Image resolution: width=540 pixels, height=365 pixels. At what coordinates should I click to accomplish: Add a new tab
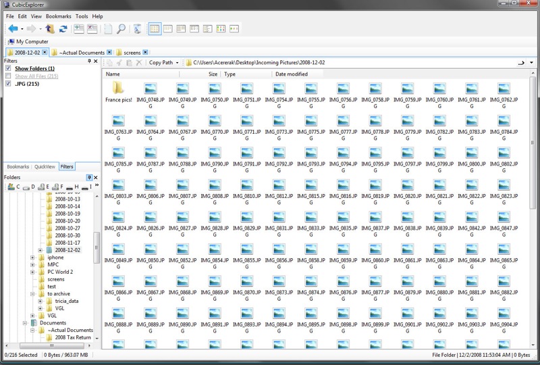(x=79, y=28)
